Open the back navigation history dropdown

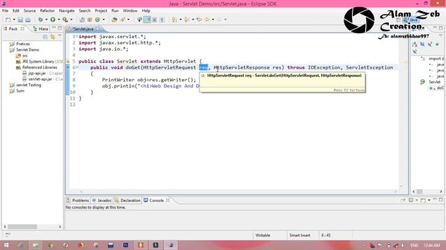(x=213, y=19)
